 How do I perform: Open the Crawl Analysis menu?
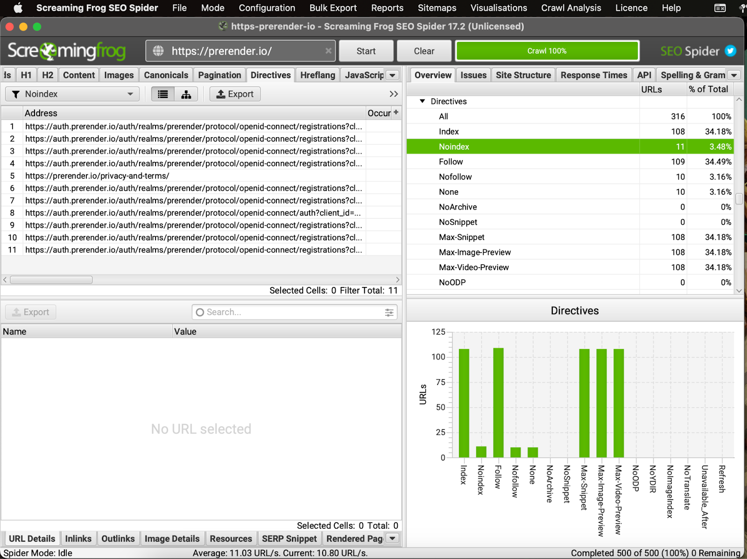(x=571, y=8)
